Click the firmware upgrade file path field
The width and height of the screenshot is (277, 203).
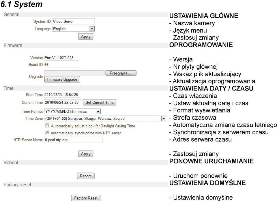(x=74, y=73)
